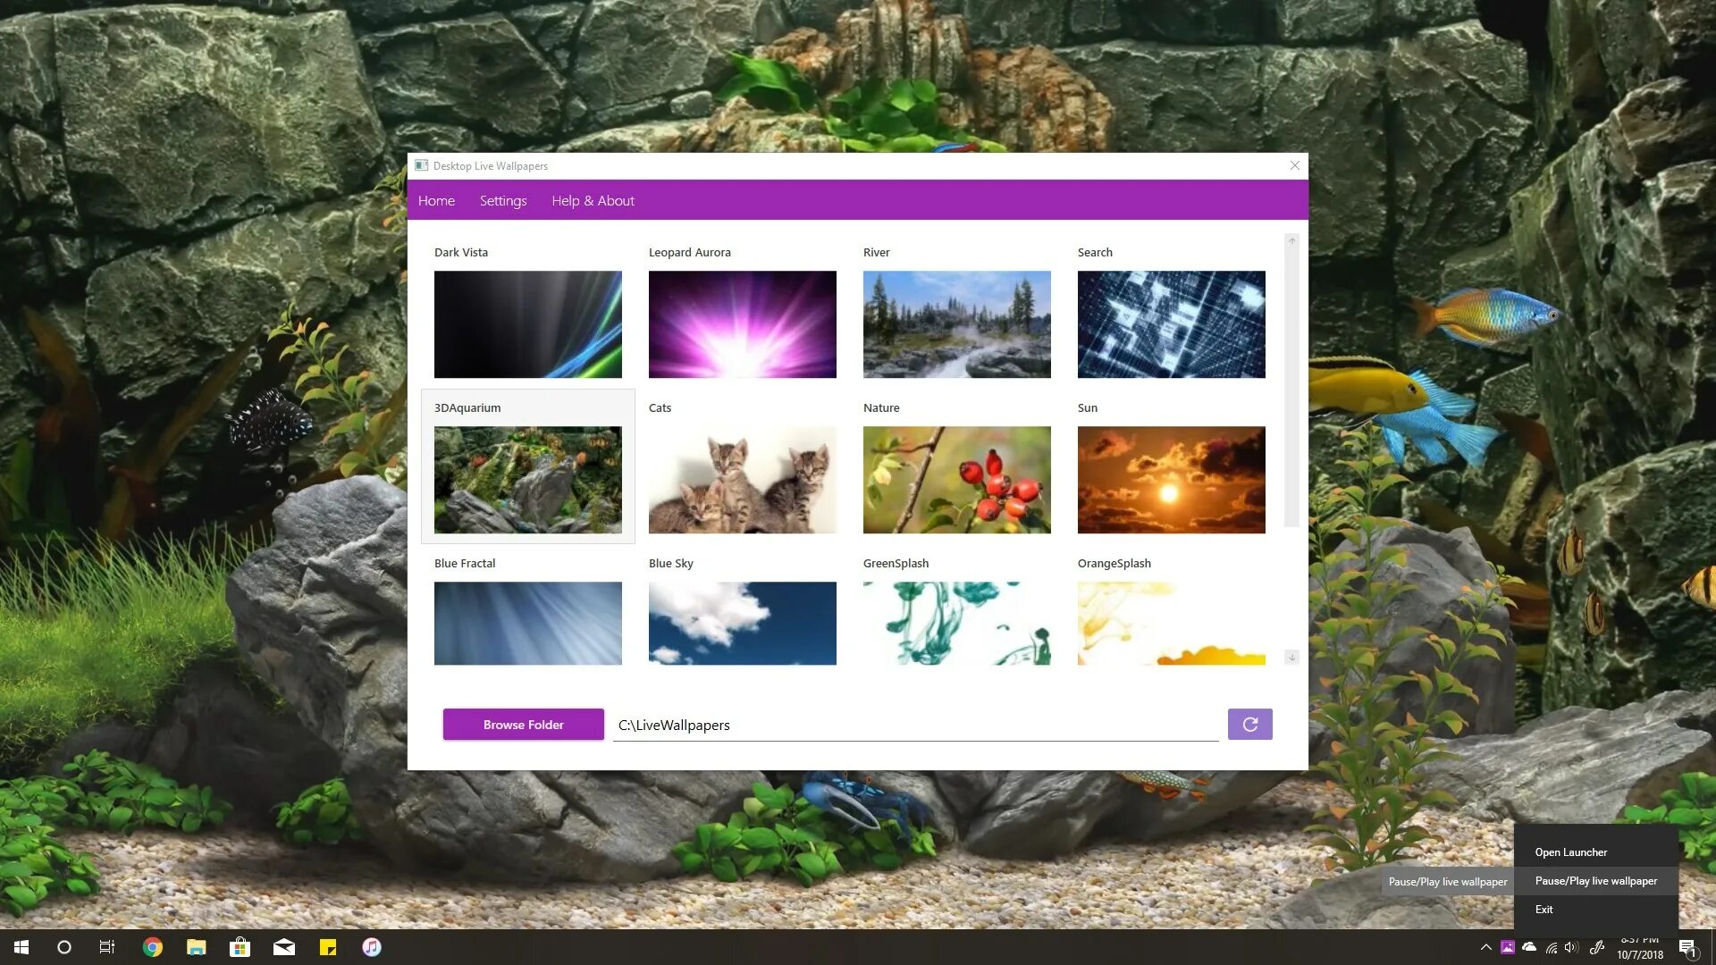1716x965 pixels.
Task: Select the Leopard Aurora wallpaper thumbnail
Action: [x=743, y=324]
